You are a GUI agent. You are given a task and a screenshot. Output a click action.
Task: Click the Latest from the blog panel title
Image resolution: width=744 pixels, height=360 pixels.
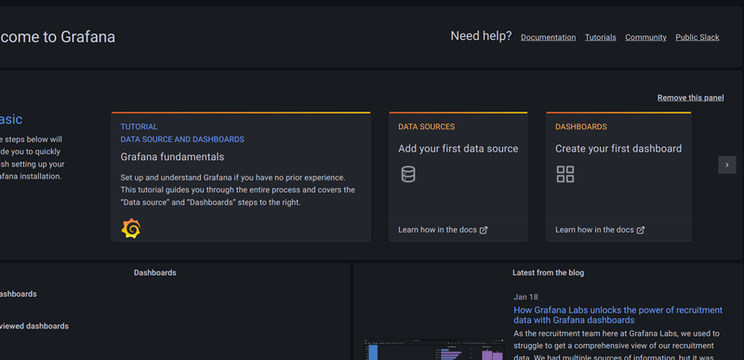tap(548, 273)
